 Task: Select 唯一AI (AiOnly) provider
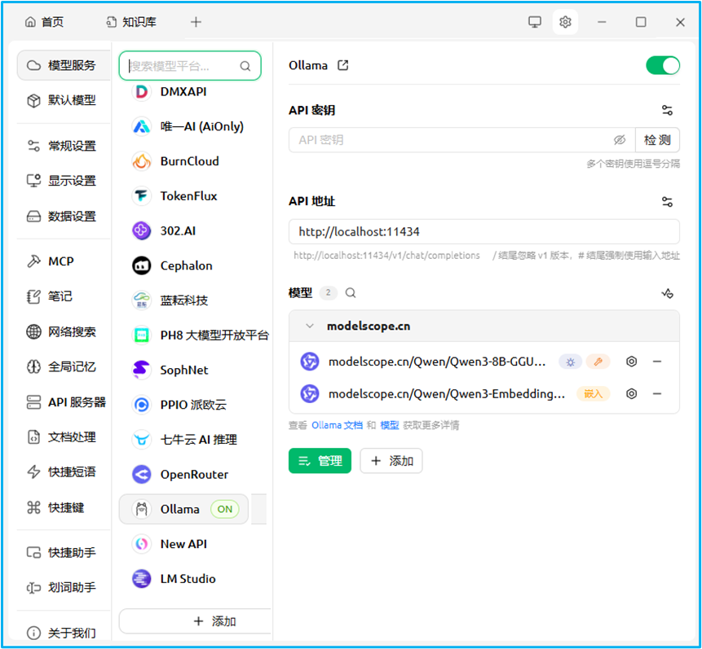192,126
